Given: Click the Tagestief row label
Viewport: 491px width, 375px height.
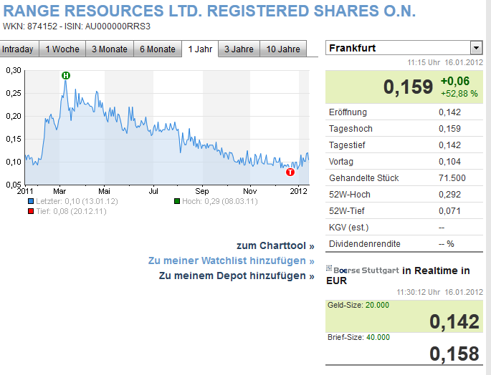Looking at the screenshot, I should click(x=347, y=145).
